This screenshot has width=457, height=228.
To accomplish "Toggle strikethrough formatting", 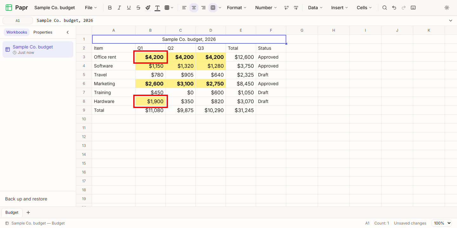I will (x=138, y=8).
